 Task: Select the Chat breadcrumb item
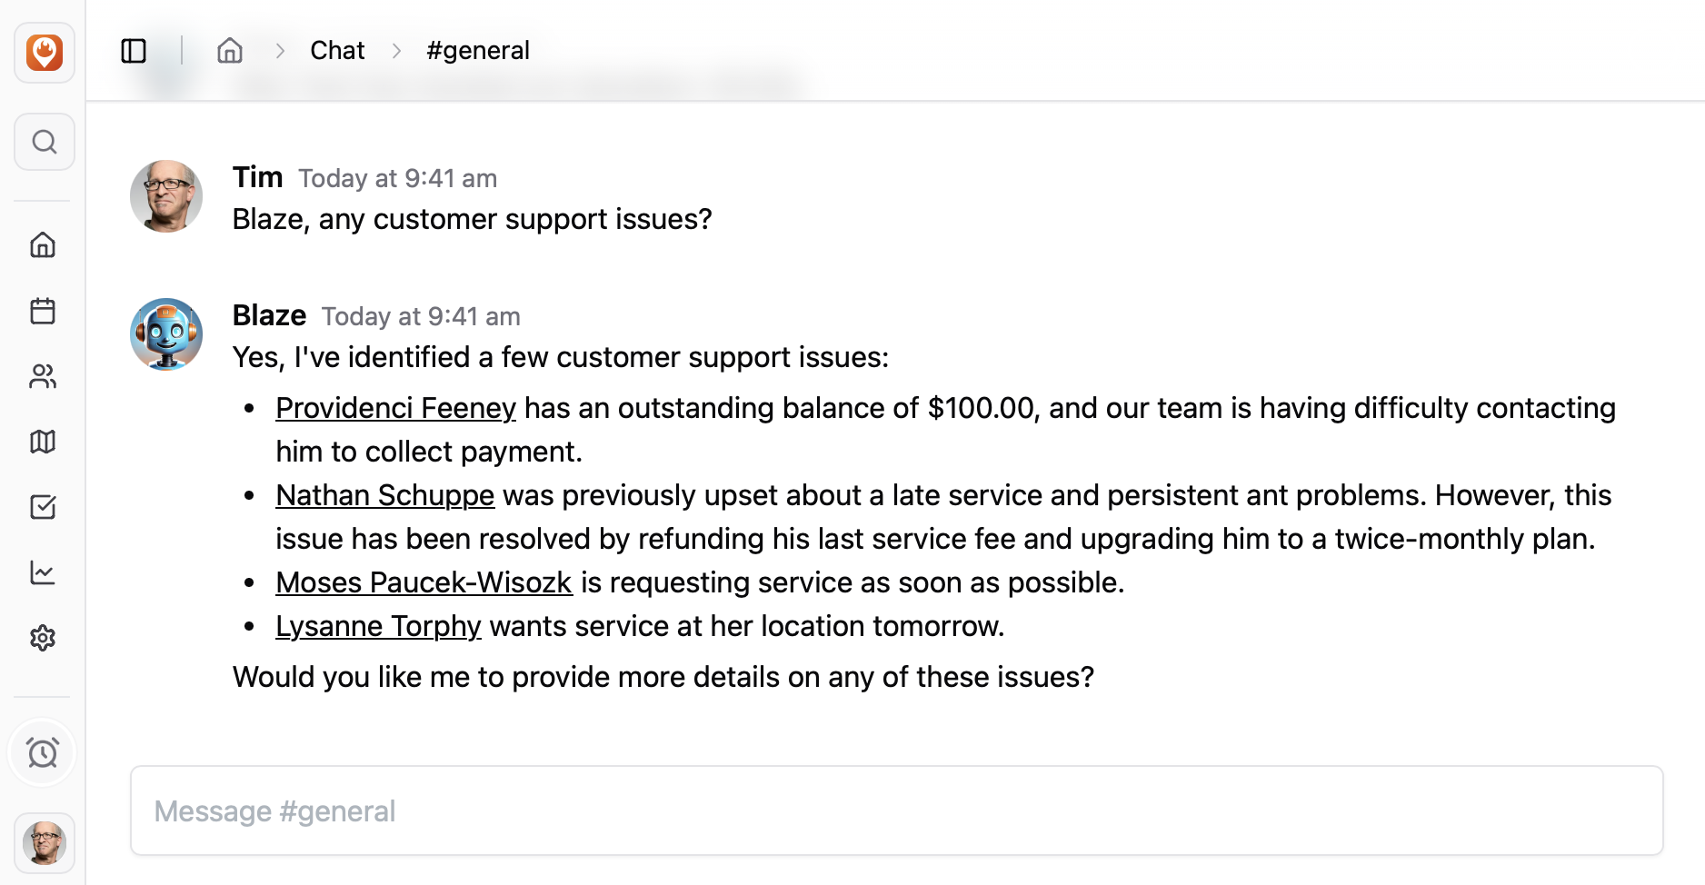pos(337,51)
